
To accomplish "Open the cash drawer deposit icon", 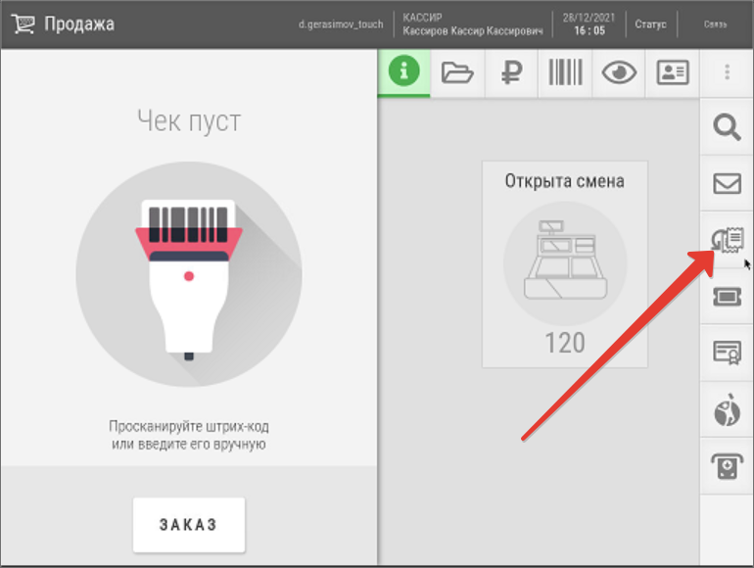I will pos(727,466).
